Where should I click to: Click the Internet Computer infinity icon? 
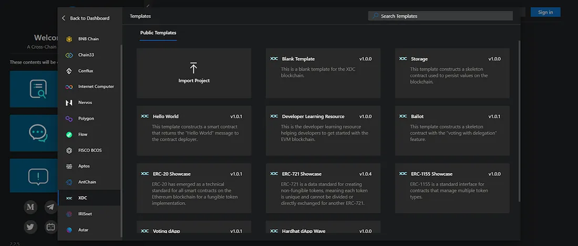[69, 87]
